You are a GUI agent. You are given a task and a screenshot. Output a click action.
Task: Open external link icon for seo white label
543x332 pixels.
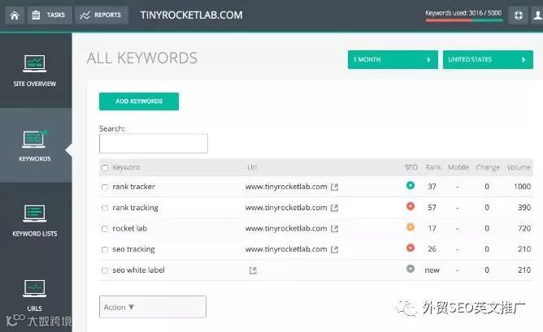point(253,270)
